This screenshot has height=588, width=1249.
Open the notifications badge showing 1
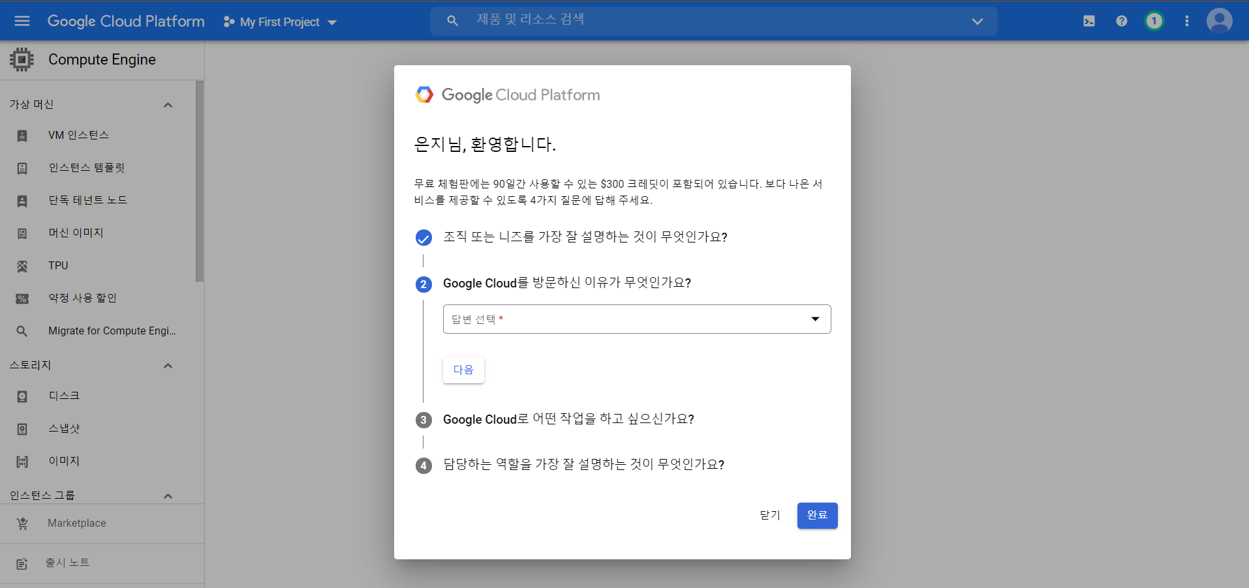(x=1154, y=21)
